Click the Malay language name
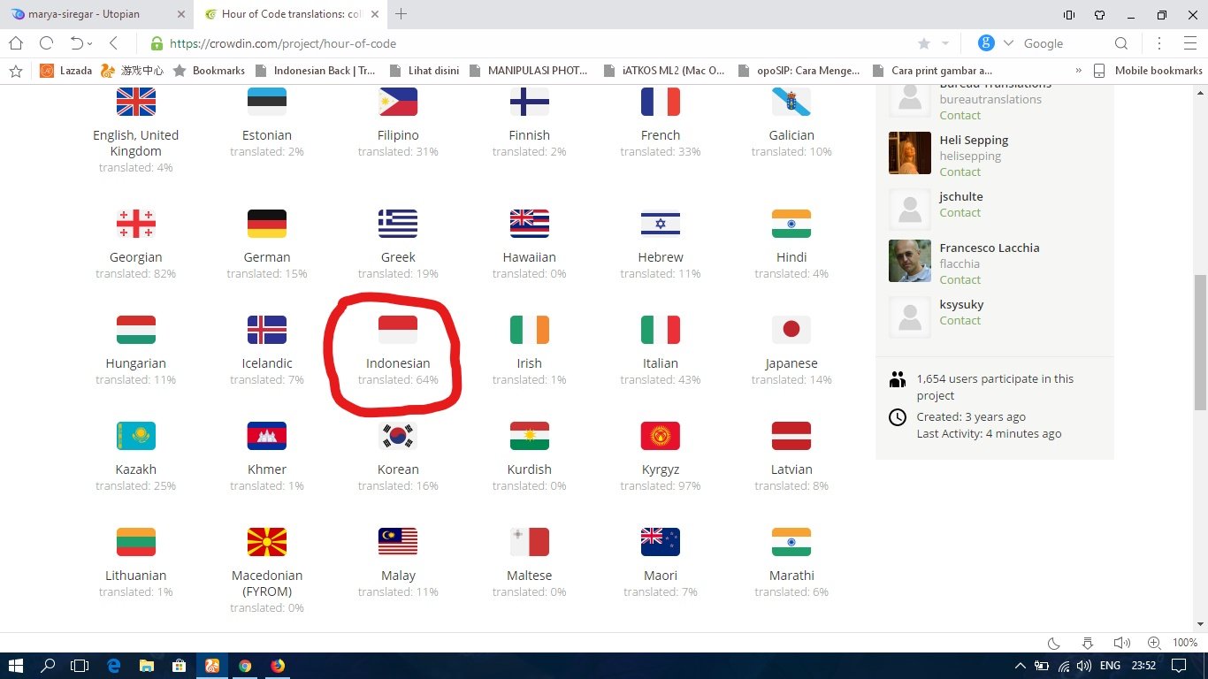This screenshot has width=1208, height=679. pyautogui.click(x=398, y=576)
